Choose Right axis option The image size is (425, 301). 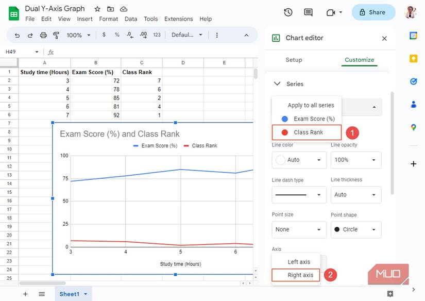[300, 275]
